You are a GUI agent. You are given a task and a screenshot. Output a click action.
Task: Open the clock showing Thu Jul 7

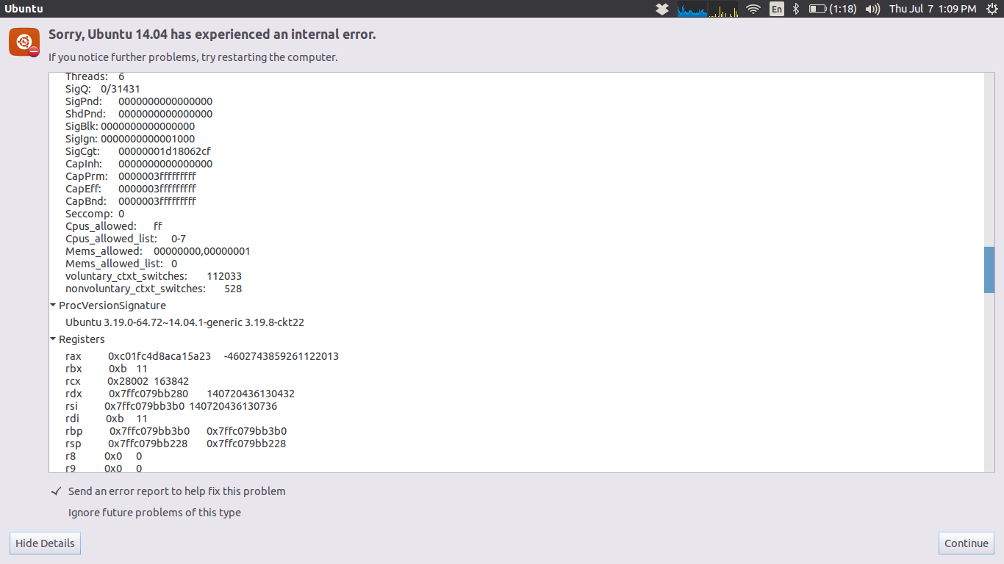[933, 9]
